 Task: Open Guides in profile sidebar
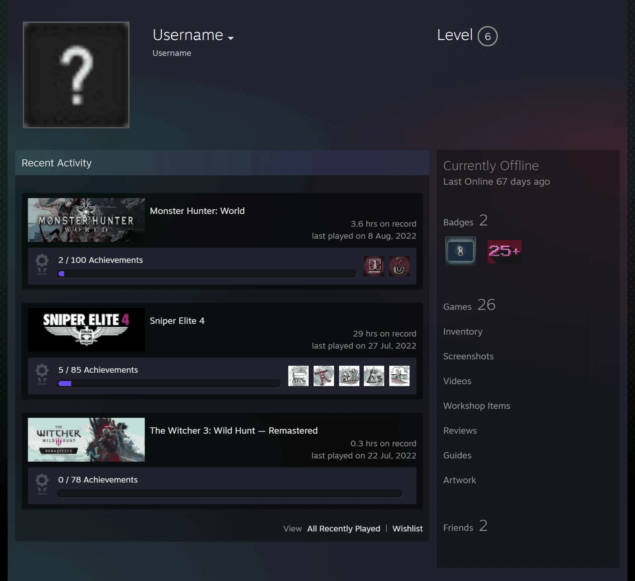click(457, 455)
